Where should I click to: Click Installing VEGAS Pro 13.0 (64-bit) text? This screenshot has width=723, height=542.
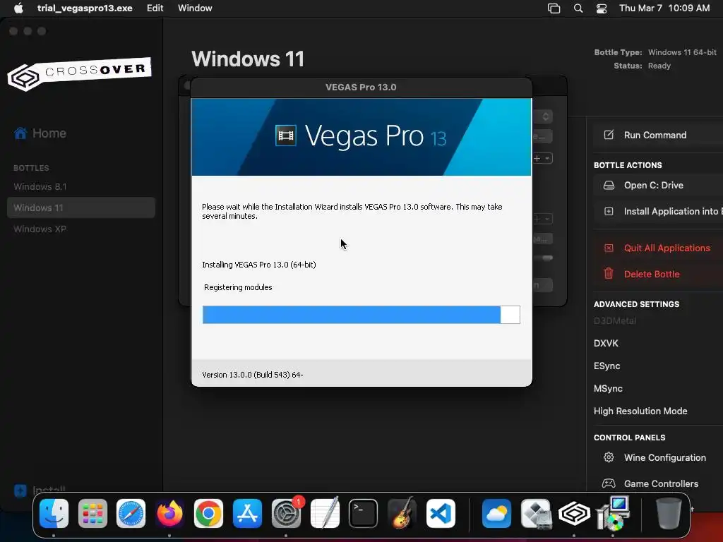click(258, 265)
